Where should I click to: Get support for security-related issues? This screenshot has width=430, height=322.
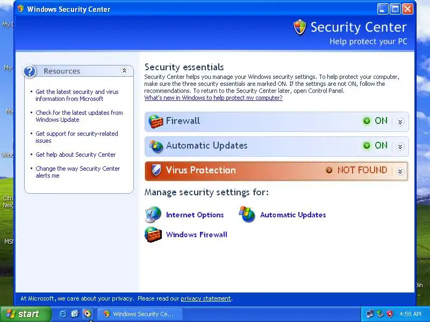point(77,137)
